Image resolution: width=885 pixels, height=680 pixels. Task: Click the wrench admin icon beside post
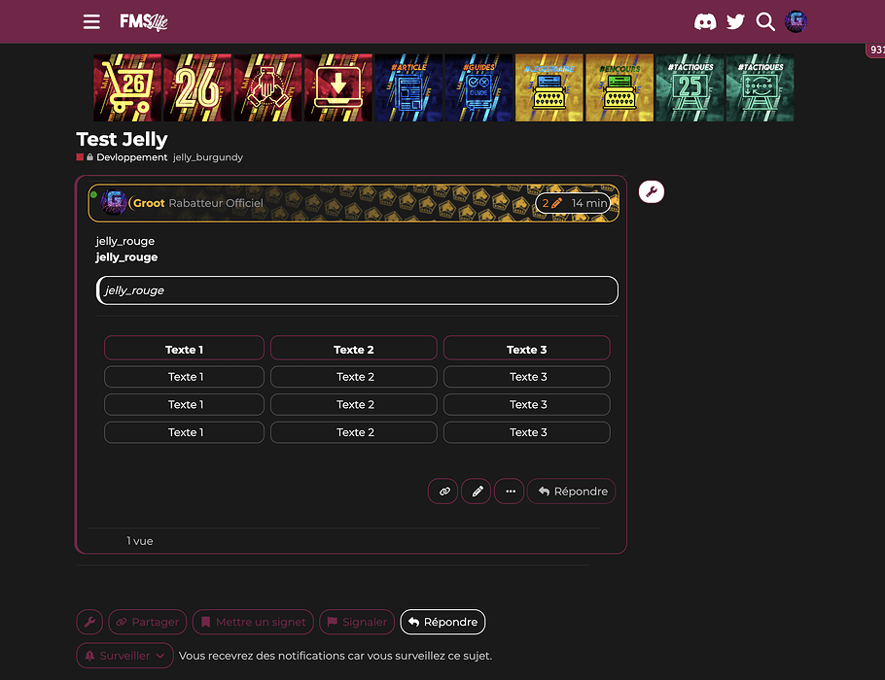651,191
